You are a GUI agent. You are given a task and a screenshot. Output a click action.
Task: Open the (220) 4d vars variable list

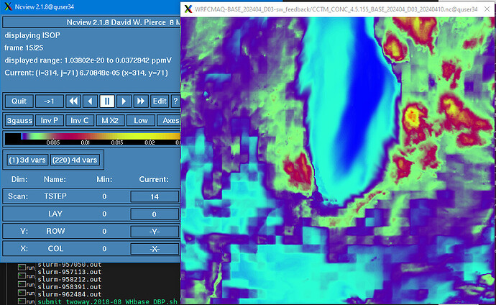click(75, 159)
